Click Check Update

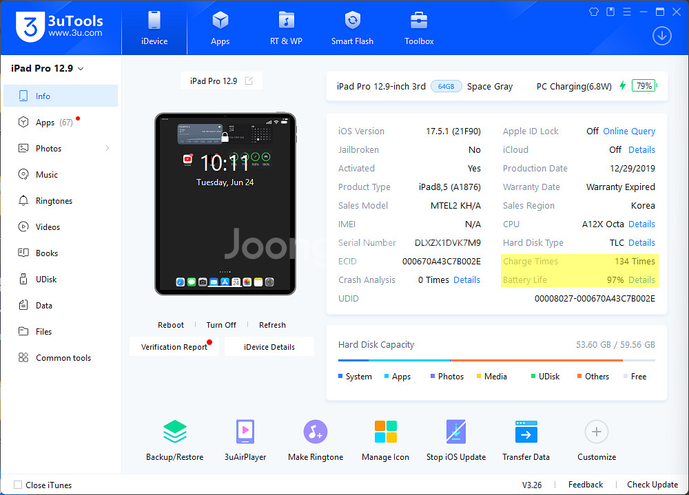pos(652,485)
